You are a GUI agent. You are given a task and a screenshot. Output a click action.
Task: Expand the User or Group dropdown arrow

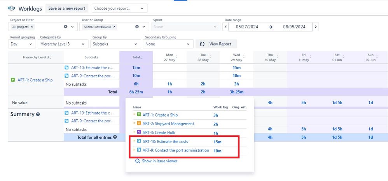pyautogui.click(x=144, y=27)
